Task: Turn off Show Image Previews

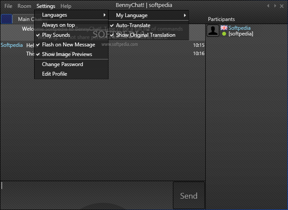Action: [x=71, y=54]
